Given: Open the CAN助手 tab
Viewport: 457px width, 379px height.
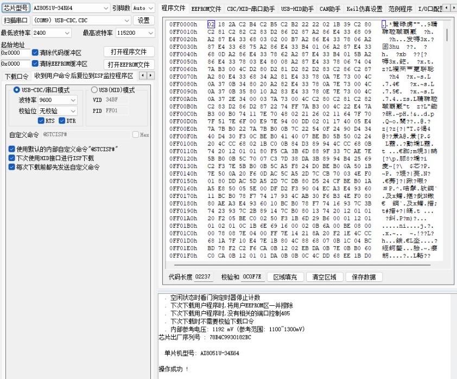Looking at the screenshot, I should pos(330,9).
